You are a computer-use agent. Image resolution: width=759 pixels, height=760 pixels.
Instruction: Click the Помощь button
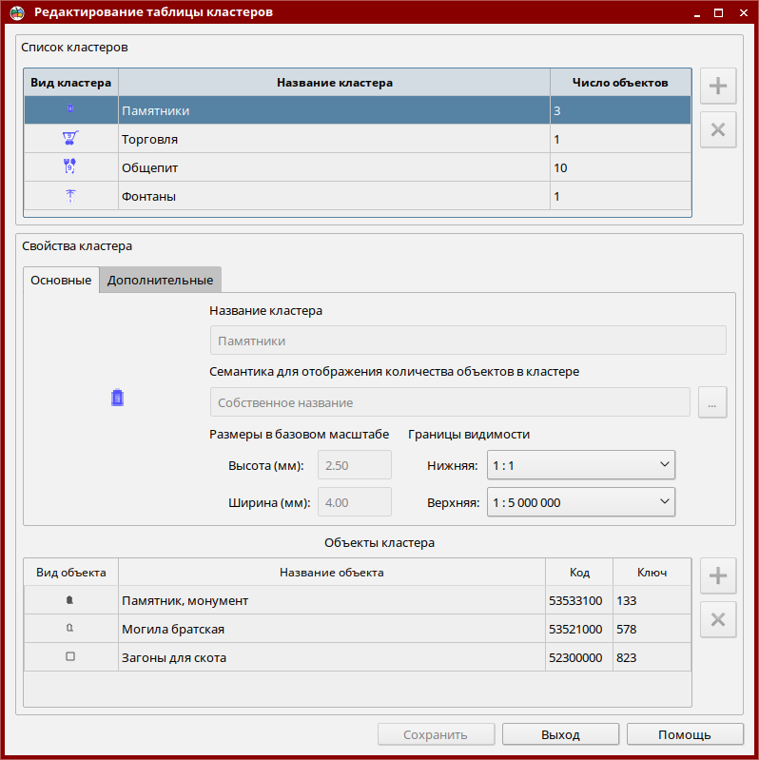click(685, 735)
